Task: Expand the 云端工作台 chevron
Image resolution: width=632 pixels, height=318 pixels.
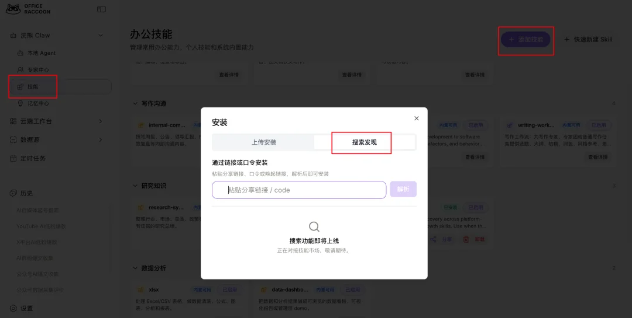Action: (x=101, y=121)
